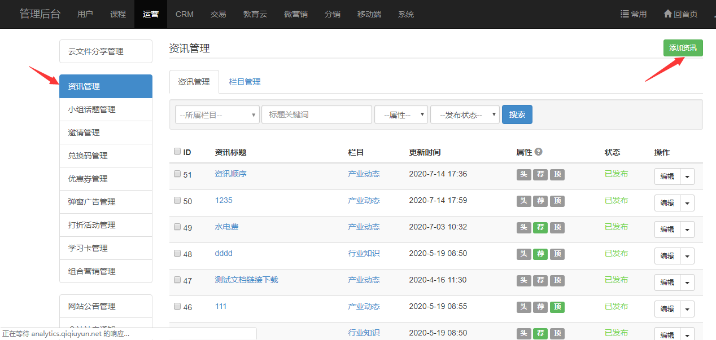Screen dimensions: 716x340
Task: Toggle the 荐 badge for article 49
Action: pyautogui.click(x=540, y=227)
